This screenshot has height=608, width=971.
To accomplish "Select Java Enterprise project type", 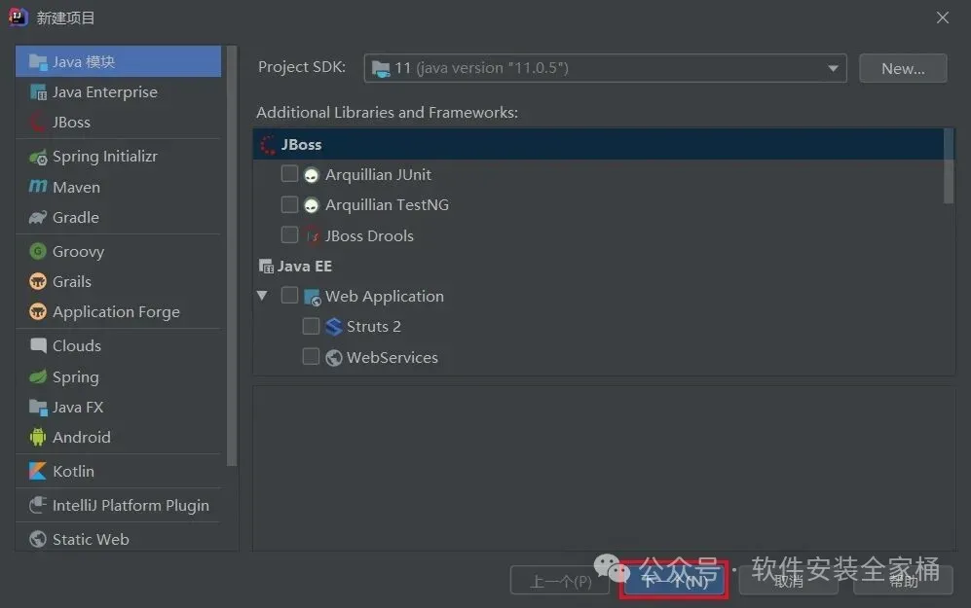I will (x=118, y=92).
